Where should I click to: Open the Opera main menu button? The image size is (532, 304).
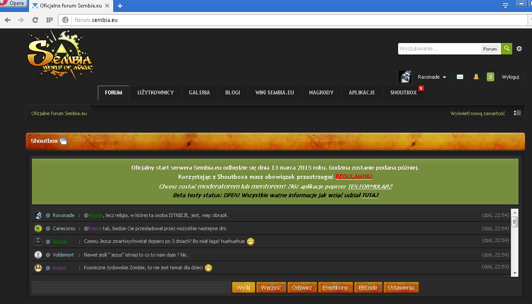click(x=13, y=4)
